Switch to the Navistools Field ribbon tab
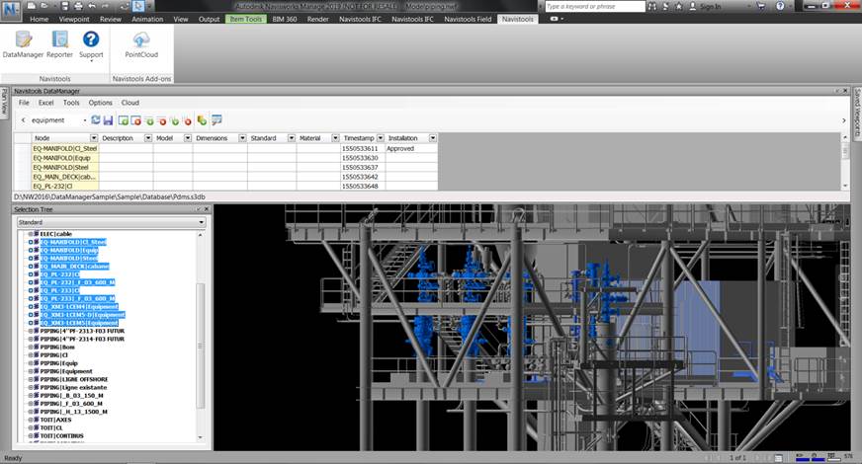862x464 pixels. 468,19
